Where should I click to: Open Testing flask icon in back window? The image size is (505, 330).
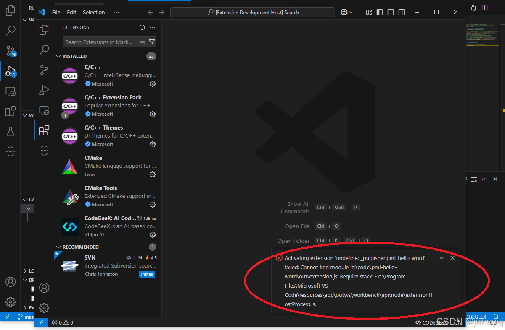point(11,131)
